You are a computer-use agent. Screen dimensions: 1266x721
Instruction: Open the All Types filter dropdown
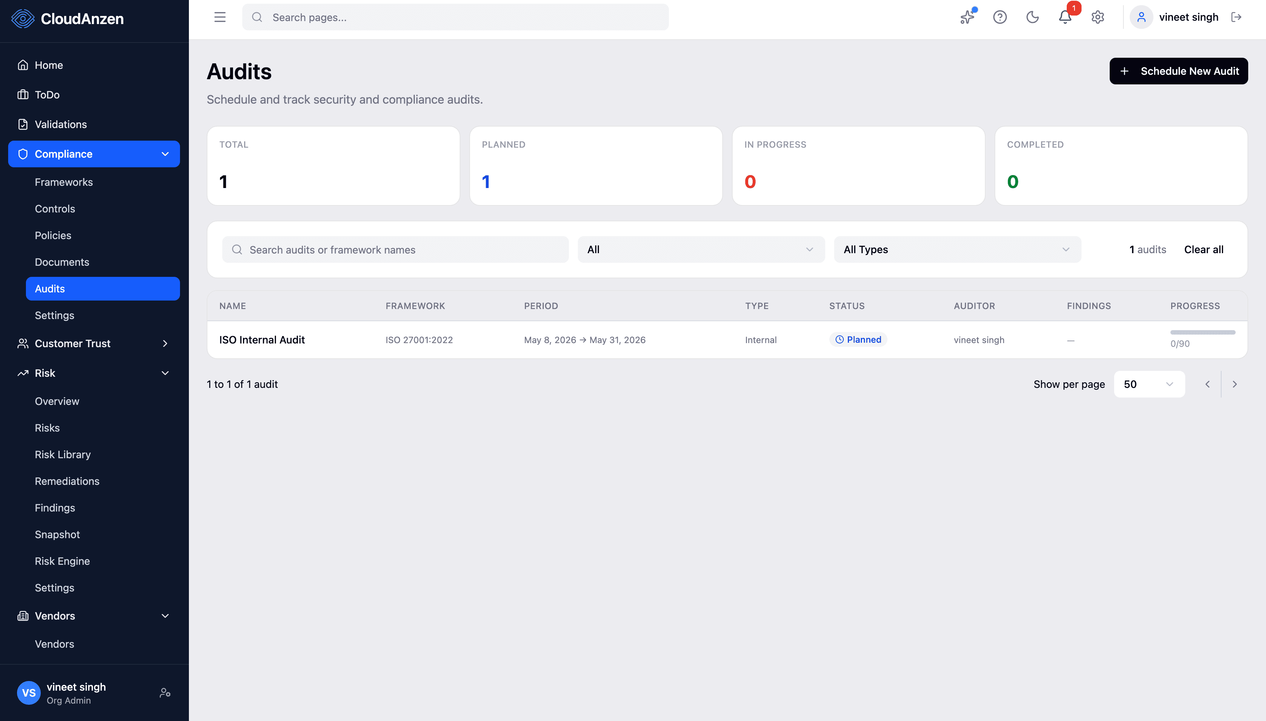click(x=957, y=249)
